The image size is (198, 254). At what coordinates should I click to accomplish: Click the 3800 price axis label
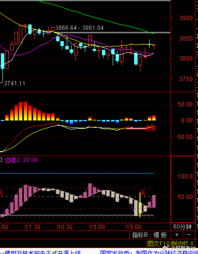pyautogui.click(x=186, y=58)
